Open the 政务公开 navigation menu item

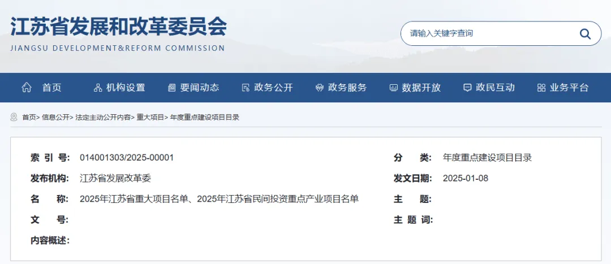274,88
